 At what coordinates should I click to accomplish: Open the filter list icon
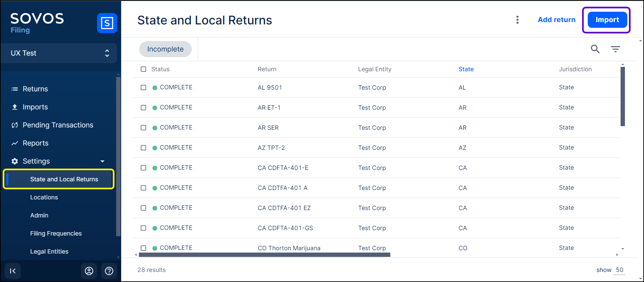(615, 49)
